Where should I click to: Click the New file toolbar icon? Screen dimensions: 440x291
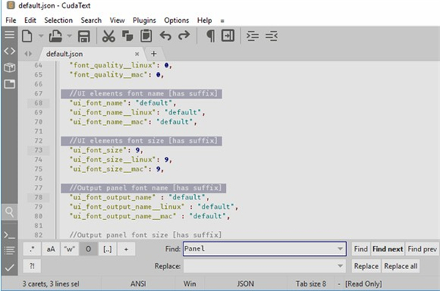click(27, 36)
